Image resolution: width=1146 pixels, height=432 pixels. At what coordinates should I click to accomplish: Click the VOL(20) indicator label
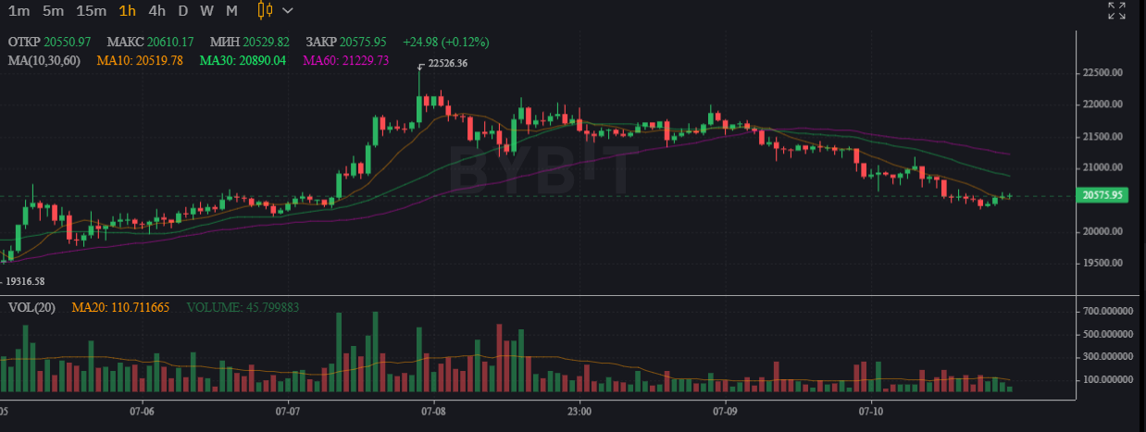pyautogui.click(x=32, y=307)
